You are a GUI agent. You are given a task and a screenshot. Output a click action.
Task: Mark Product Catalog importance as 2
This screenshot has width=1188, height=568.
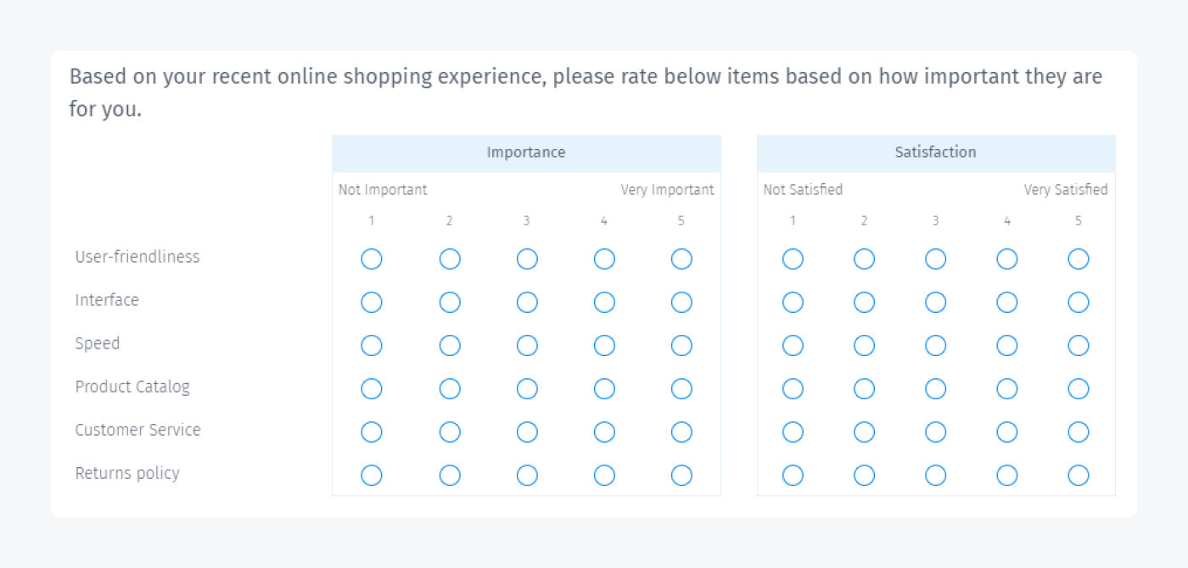pyautogui.click(x=450, y=388)
